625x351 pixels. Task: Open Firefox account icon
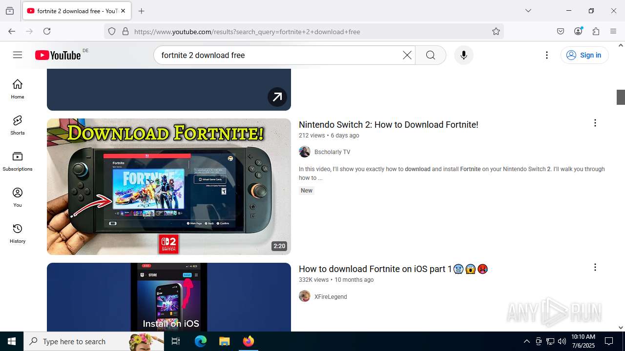(578, 31)
